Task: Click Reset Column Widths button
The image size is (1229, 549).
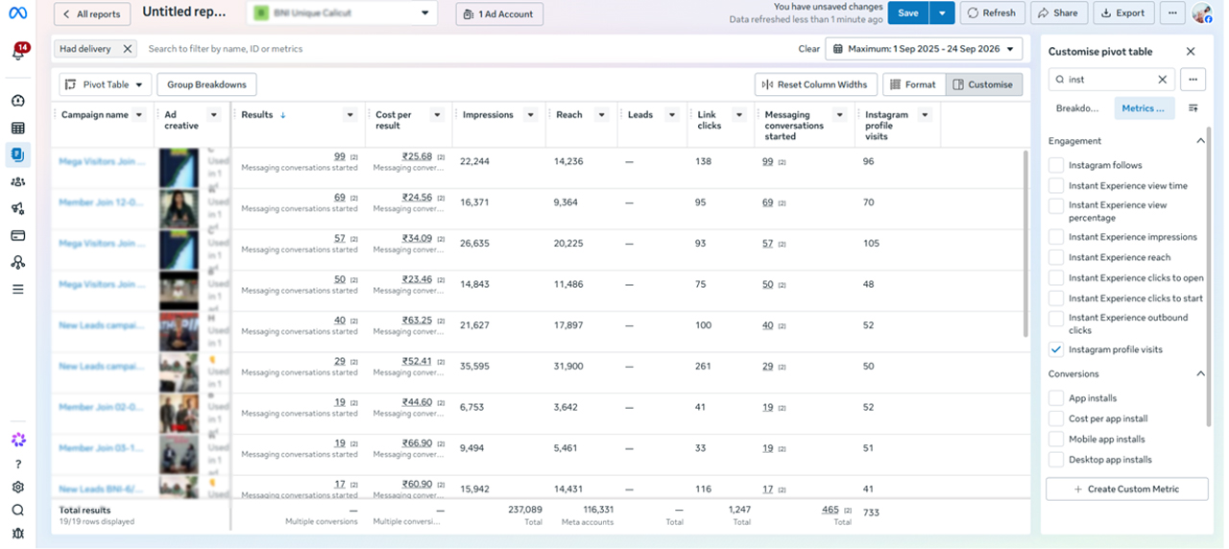Action: (815, 84)
